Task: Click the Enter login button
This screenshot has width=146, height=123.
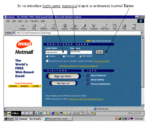Action: 100,52
